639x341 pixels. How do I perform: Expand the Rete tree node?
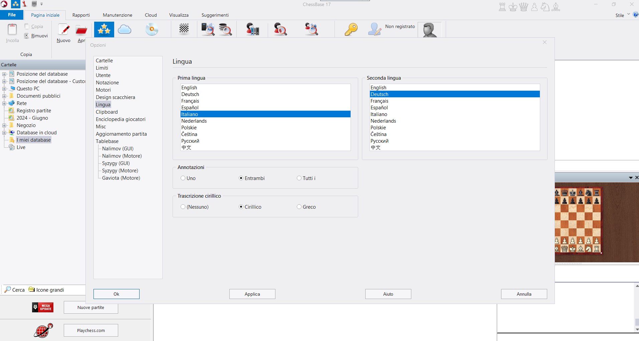[x=4, y=103]
